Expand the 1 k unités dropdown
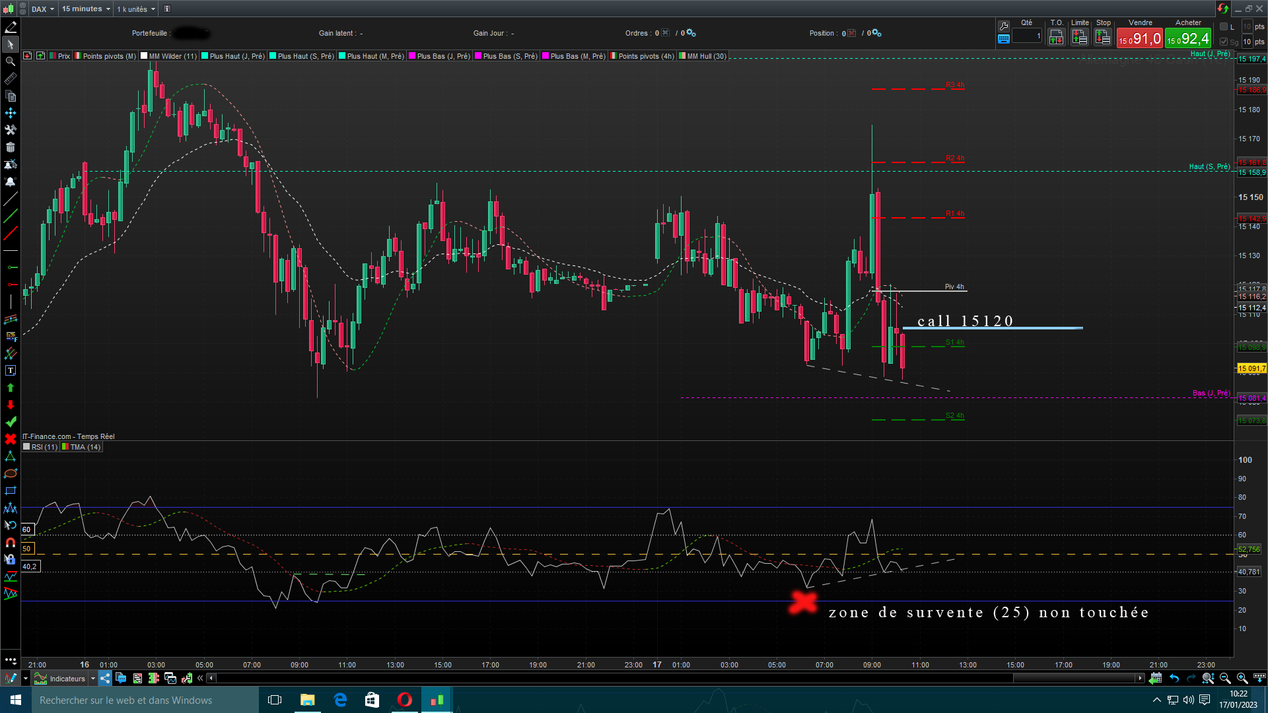This screenshot has height=713, width=1268. click(136, 9)
